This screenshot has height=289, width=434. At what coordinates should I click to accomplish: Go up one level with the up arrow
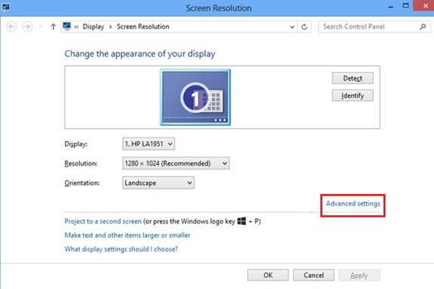click(53, 27)
